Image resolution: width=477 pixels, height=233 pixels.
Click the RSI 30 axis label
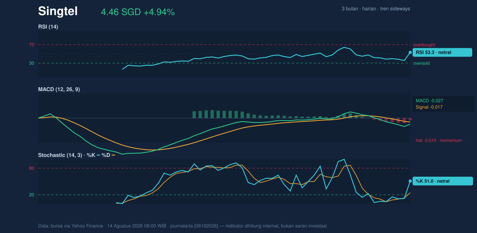coord(32,63)
